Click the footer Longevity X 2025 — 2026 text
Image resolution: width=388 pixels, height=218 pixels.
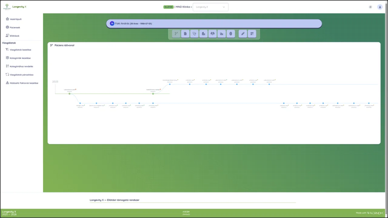9,213
